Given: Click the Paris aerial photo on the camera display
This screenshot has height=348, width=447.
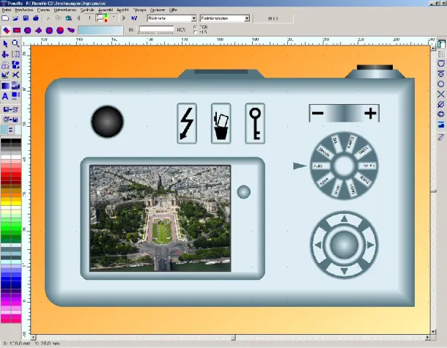Looking at the screenshot, I should point(163,218).
